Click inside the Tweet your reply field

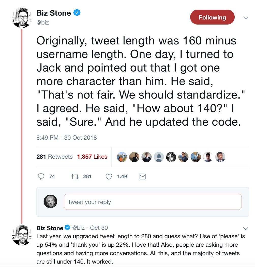[x=153, y=202]
